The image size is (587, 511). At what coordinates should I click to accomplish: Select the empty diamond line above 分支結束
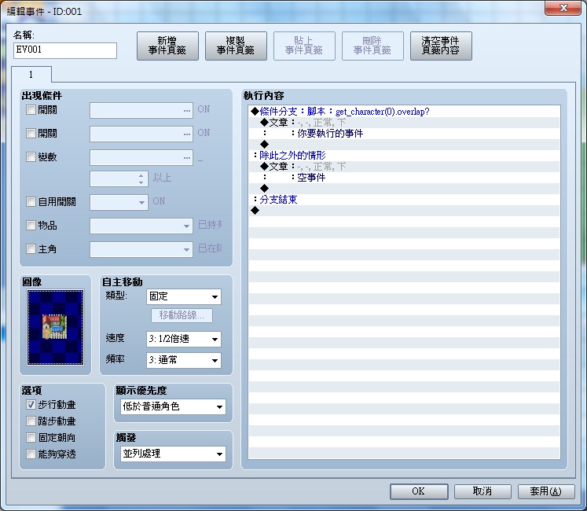[405, 189]
